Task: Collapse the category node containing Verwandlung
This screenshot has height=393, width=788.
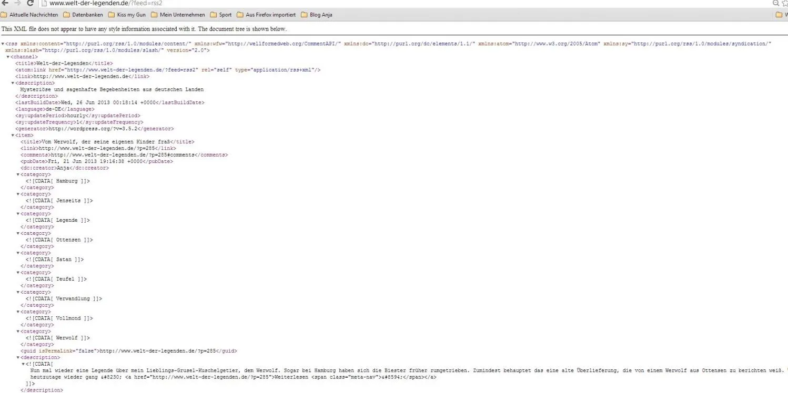Action: pyautogui.click(x=18, y=292)
